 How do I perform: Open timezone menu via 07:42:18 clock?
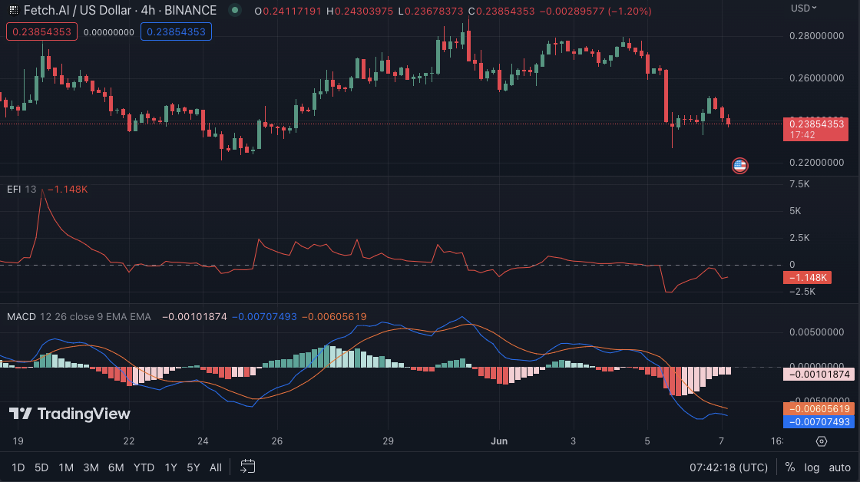click(x=727, y=467)
